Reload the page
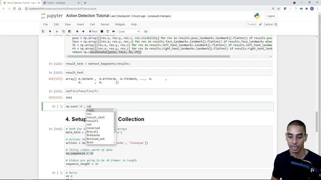 [x=15, y=9]
